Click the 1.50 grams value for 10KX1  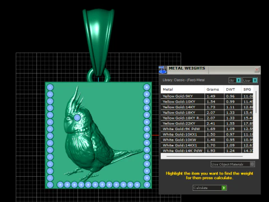[211, 134]
